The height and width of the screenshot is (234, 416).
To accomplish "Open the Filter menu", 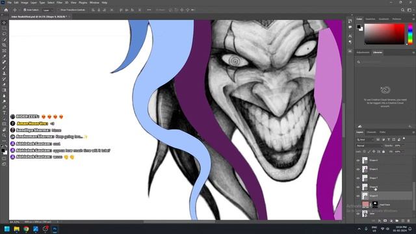I will click(x=59, y=3).
